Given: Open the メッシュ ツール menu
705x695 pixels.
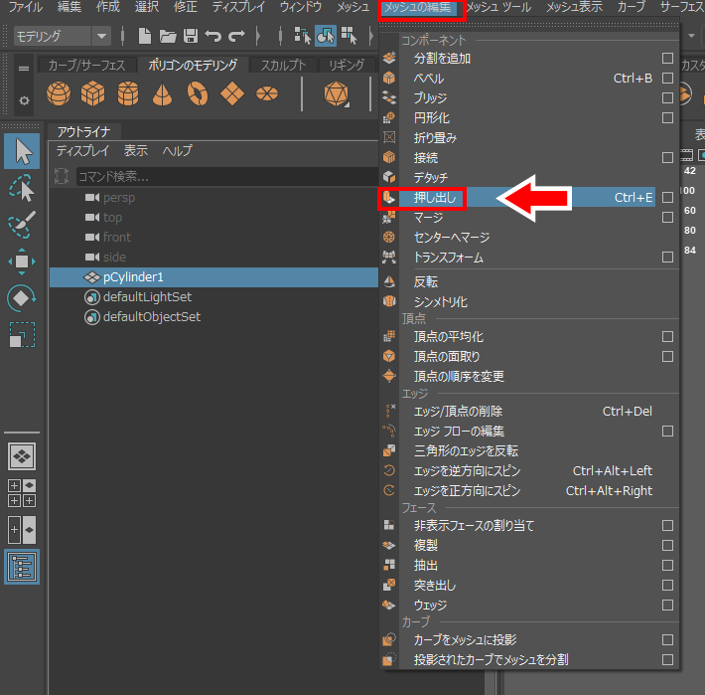Looking at the screenshot, I should click(498, 8).
